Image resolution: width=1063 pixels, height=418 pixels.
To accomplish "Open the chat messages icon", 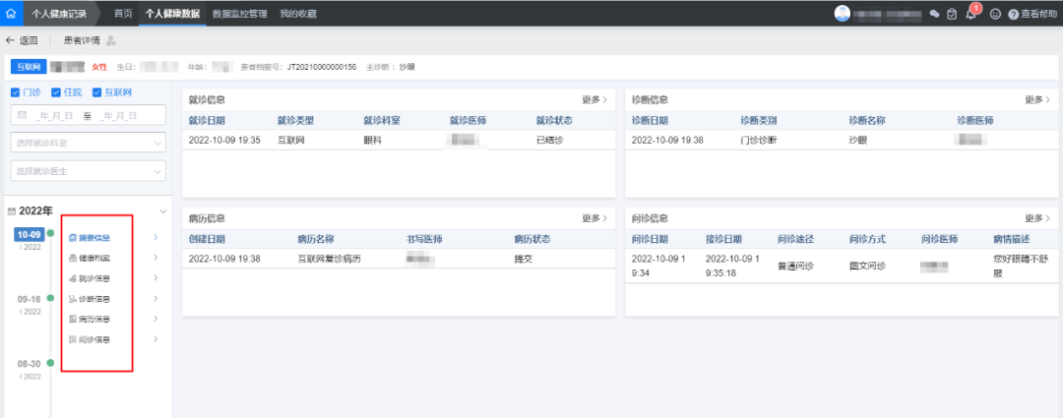I will pos(934,14).
